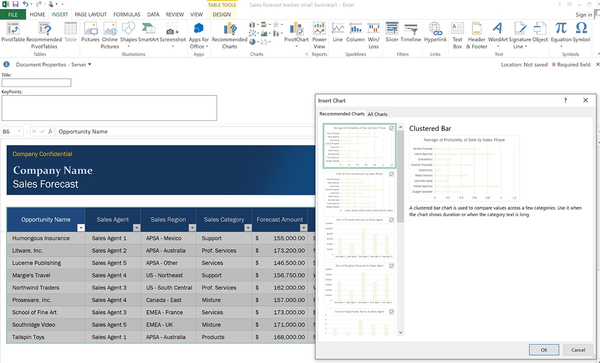Insert an Equation
This screenshot has width=600, height=363.
click(561, 33)
